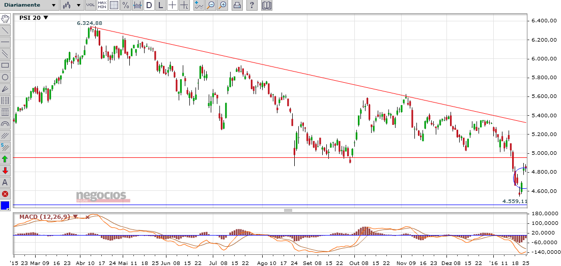Select the arcs tool

tap(5, 124)
